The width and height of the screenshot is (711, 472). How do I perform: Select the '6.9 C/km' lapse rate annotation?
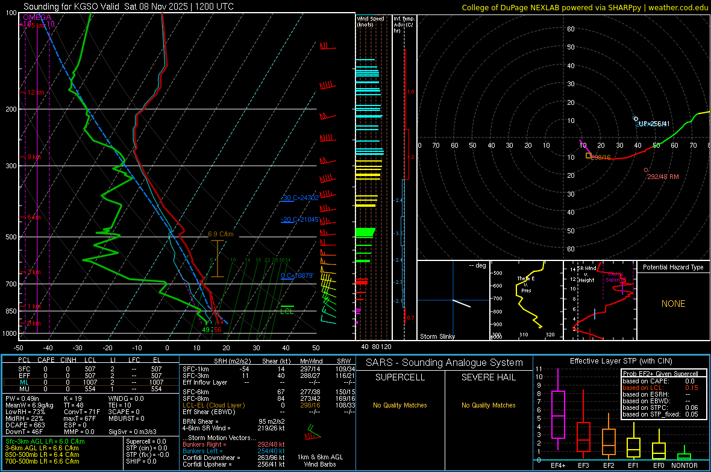[x=221, y=234]
